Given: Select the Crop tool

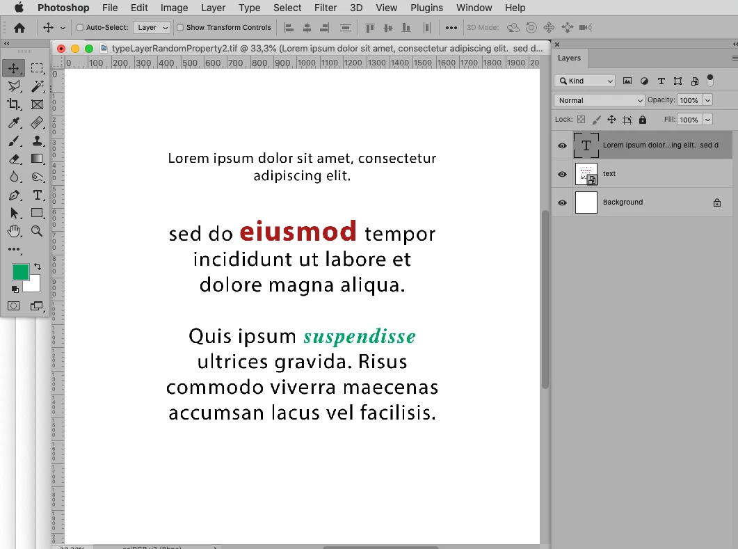Looking at the screenshot, I should click(14, 104).
